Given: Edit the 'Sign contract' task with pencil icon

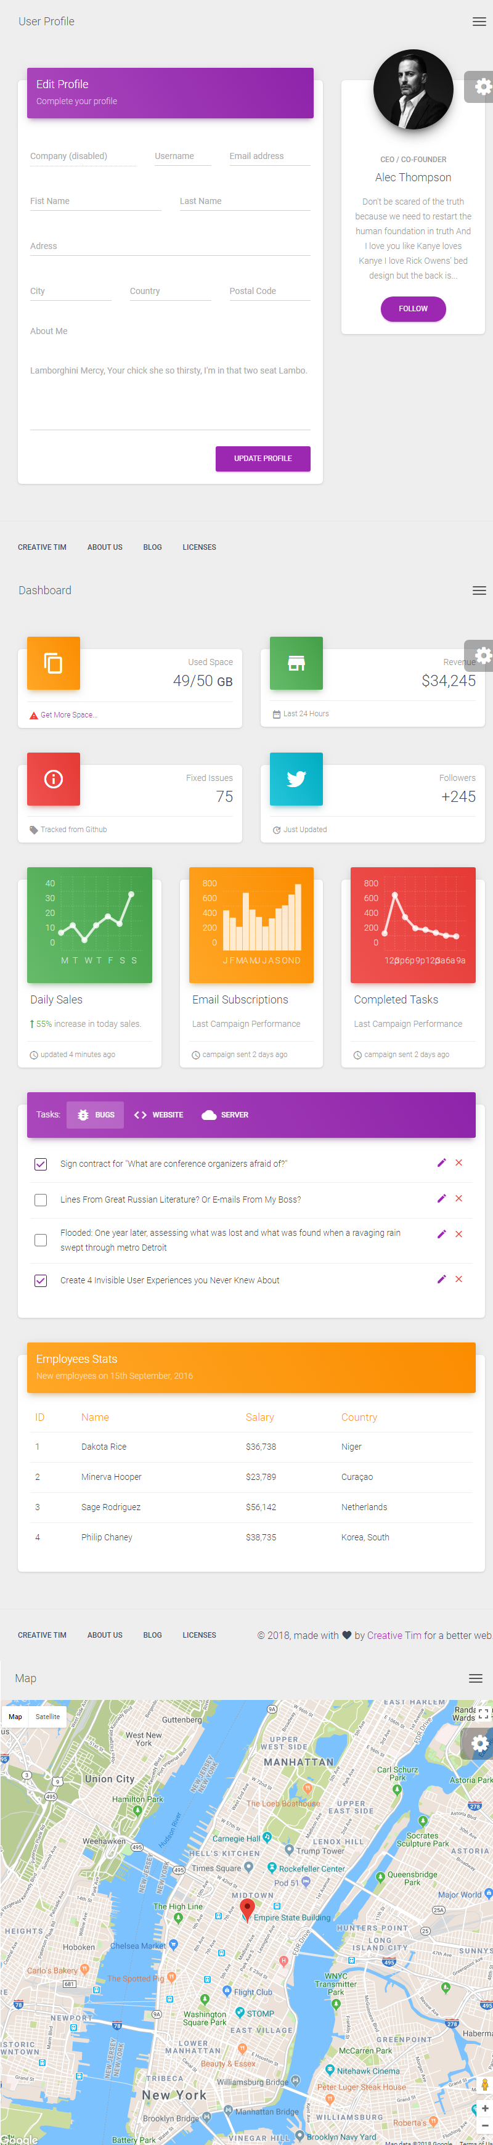Looking at the screenshot, I should pos(441,1162).
